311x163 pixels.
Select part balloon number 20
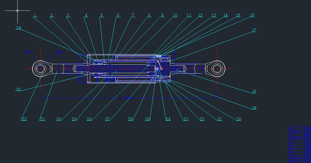(x=239, y=119)
